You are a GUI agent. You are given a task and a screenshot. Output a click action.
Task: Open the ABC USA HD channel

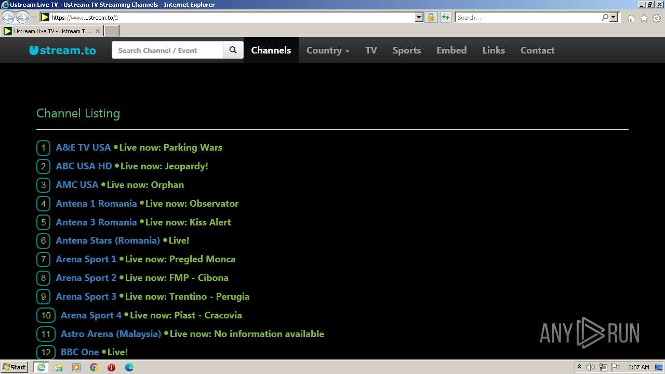coord(84,166)
